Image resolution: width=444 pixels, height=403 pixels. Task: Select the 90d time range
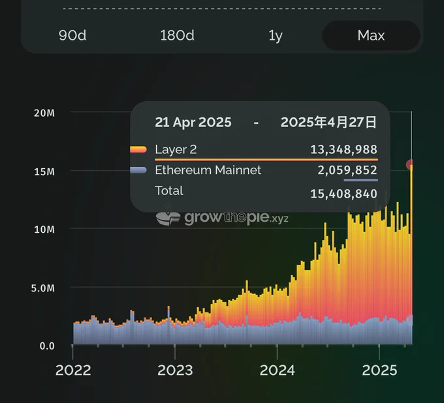pyautogui.click(x=72, y=36)
